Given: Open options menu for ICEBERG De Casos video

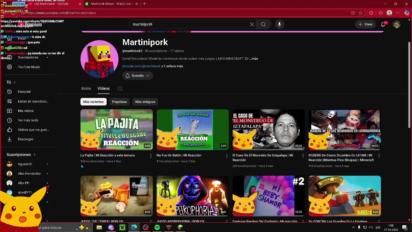Looking at the screenshot, I should (379, 156).
